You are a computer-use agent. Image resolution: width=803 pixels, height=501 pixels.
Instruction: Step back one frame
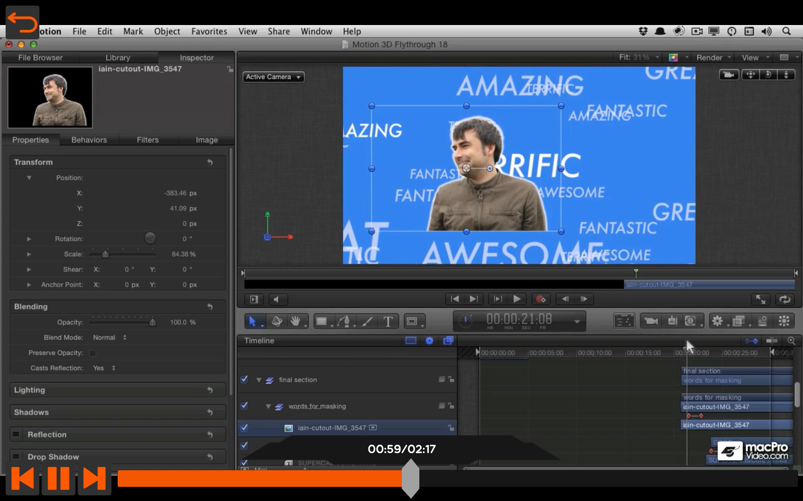pyautogui.click(x=565, y=299)
